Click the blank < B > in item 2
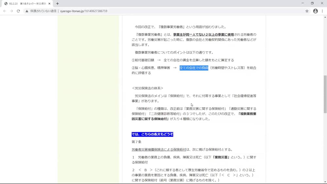 coord(146,170)
